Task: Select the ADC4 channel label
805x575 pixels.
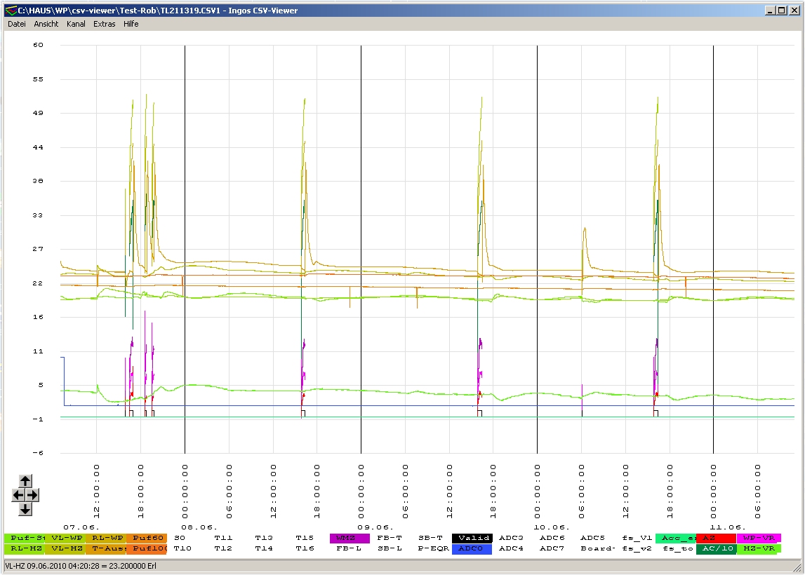Action: pos(511,548)
